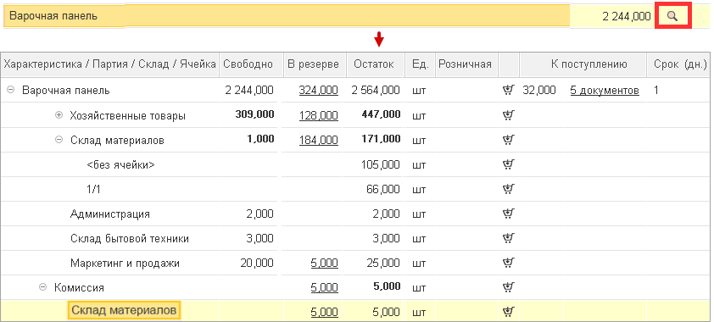Sort by the Остаток column header
This screenshot has width=714, height=322.
click(374, 64)
